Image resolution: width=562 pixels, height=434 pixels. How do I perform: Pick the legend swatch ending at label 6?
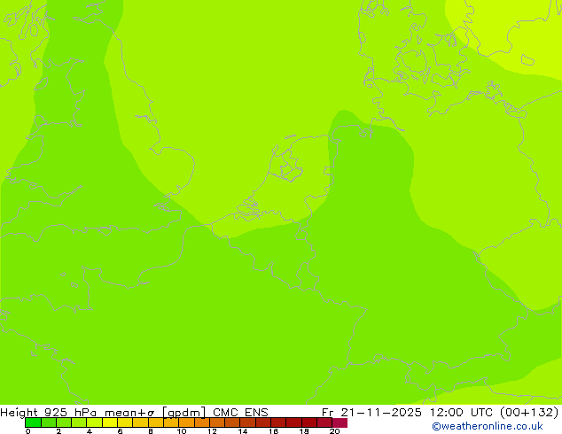(x=110, y=422)
